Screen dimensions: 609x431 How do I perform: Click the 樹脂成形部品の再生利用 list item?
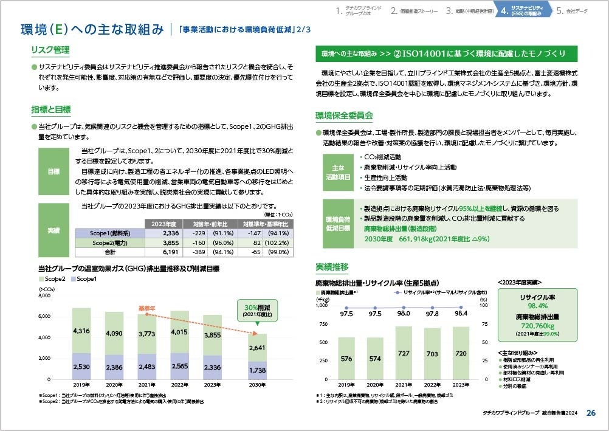pos(528,360)
